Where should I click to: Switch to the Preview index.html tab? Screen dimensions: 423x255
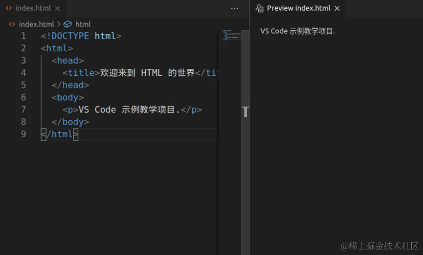[x=297, y=8]
